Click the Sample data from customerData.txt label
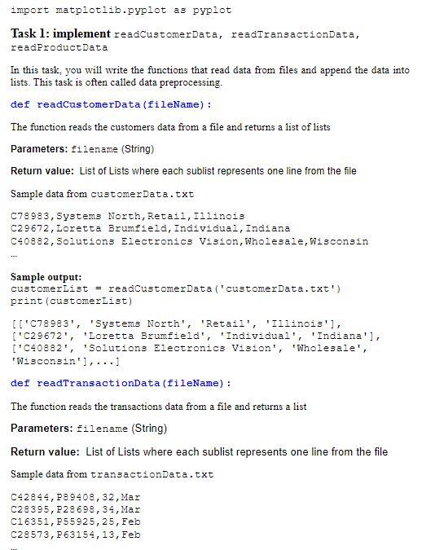Viewport: 444px width, 550px height. (x=102, y=194)
